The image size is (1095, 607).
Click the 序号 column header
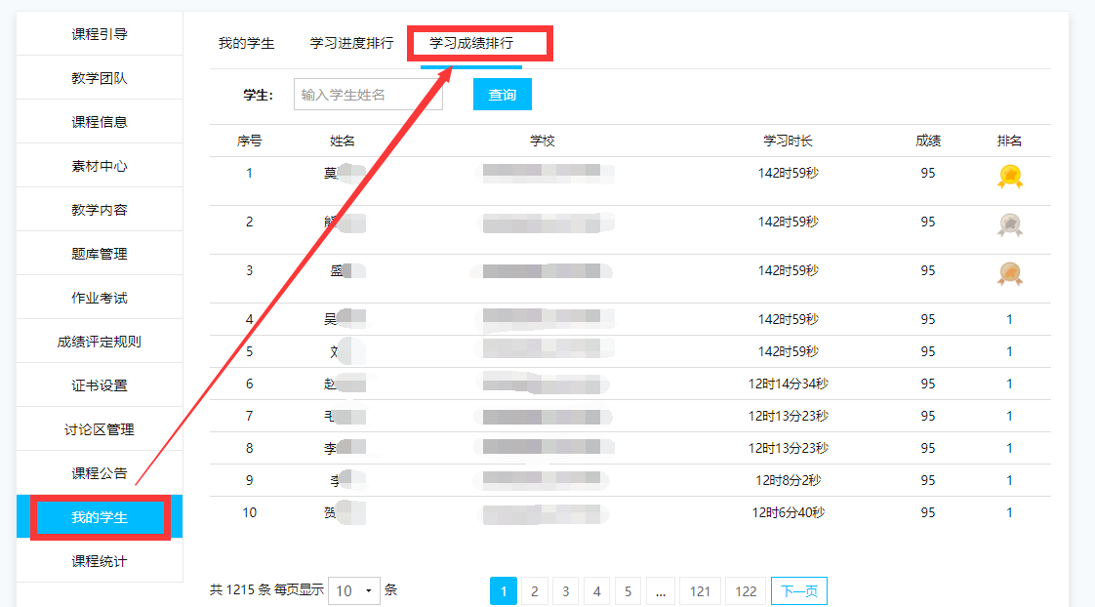pos(249,142)
